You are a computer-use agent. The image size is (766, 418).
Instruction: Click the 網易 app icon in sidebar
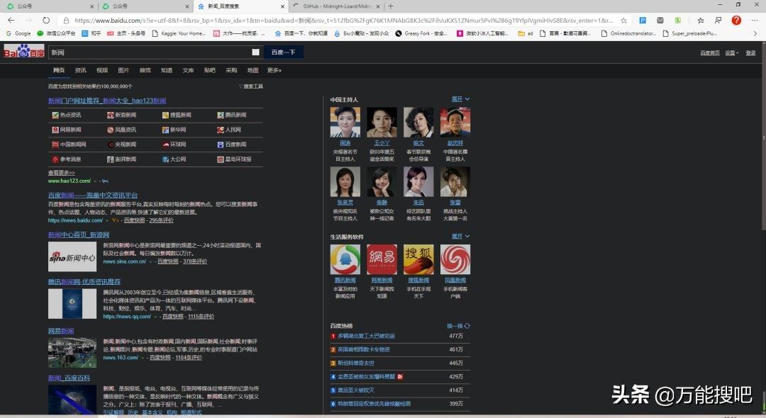click(382, 259)
